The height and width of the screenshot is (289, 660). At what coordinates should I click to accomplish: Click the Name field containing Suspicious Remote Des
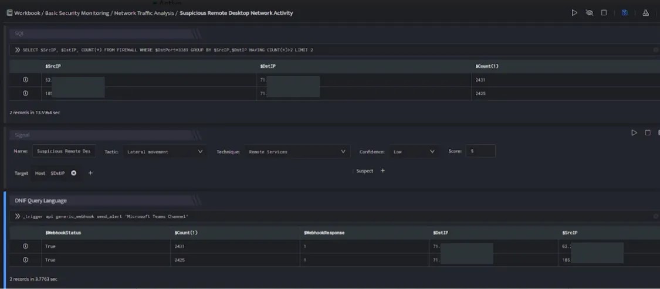click(64, 151)
